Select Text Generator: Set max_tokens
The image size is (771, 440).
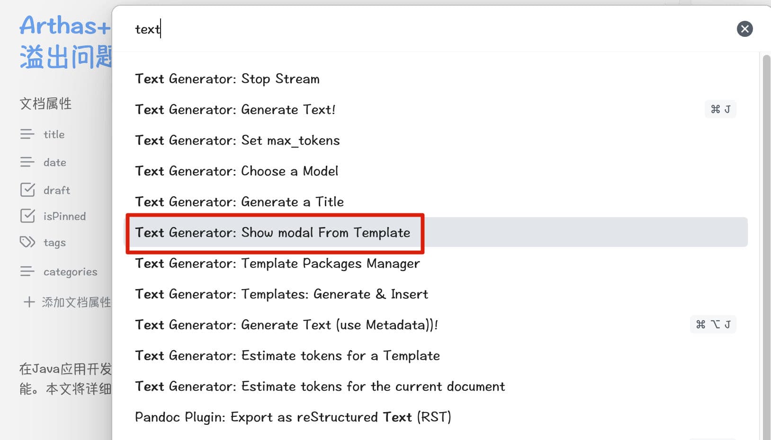(237, 140)
